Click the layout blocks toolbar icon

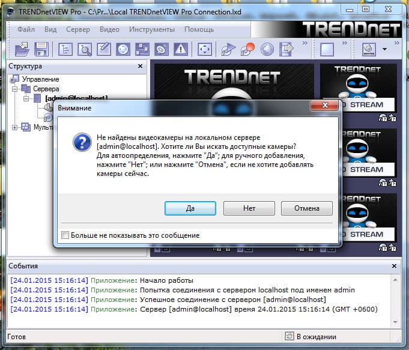(x=142, y=49)
